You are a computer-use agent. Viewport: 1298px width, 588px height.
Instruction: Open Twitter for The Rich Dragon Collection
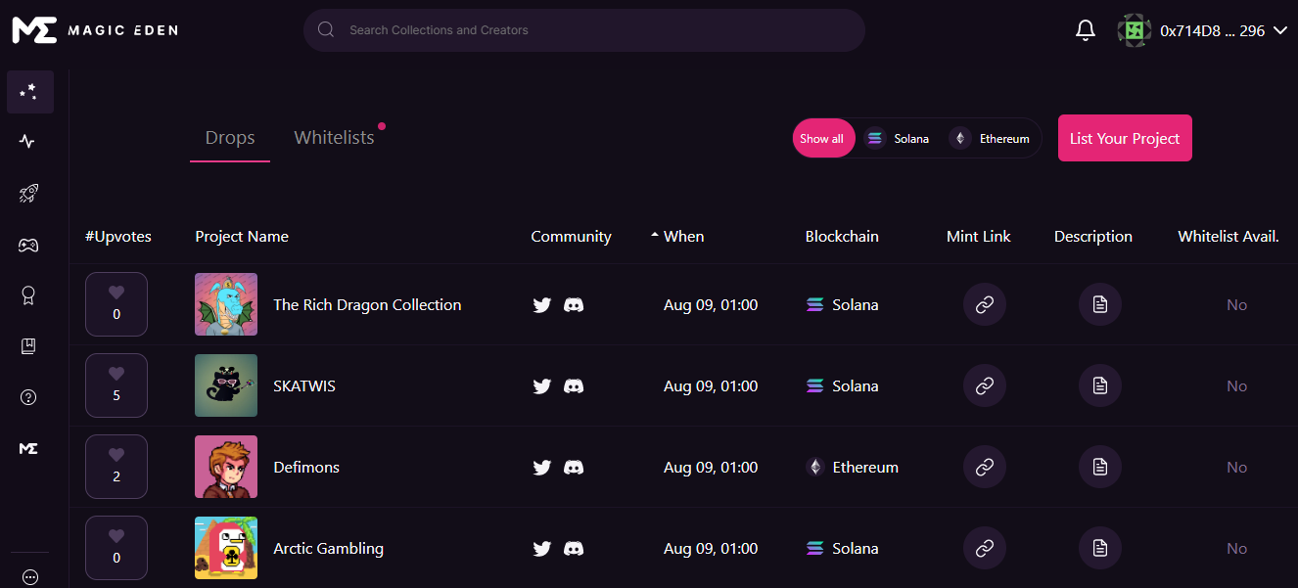click(542, 305)
